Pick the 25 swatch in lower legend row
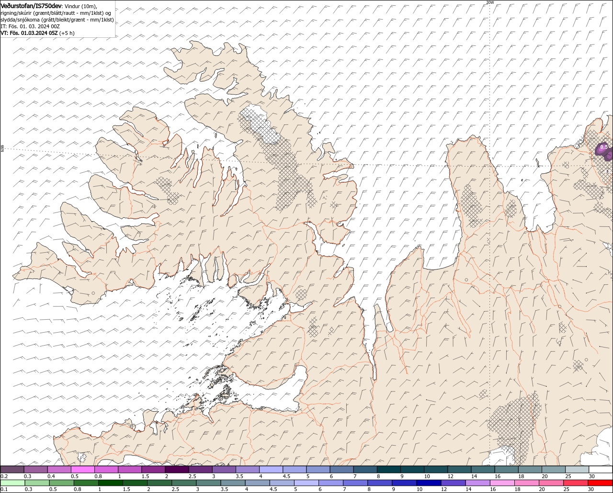This screenshot has height=493, width=613. pos(576,482)
